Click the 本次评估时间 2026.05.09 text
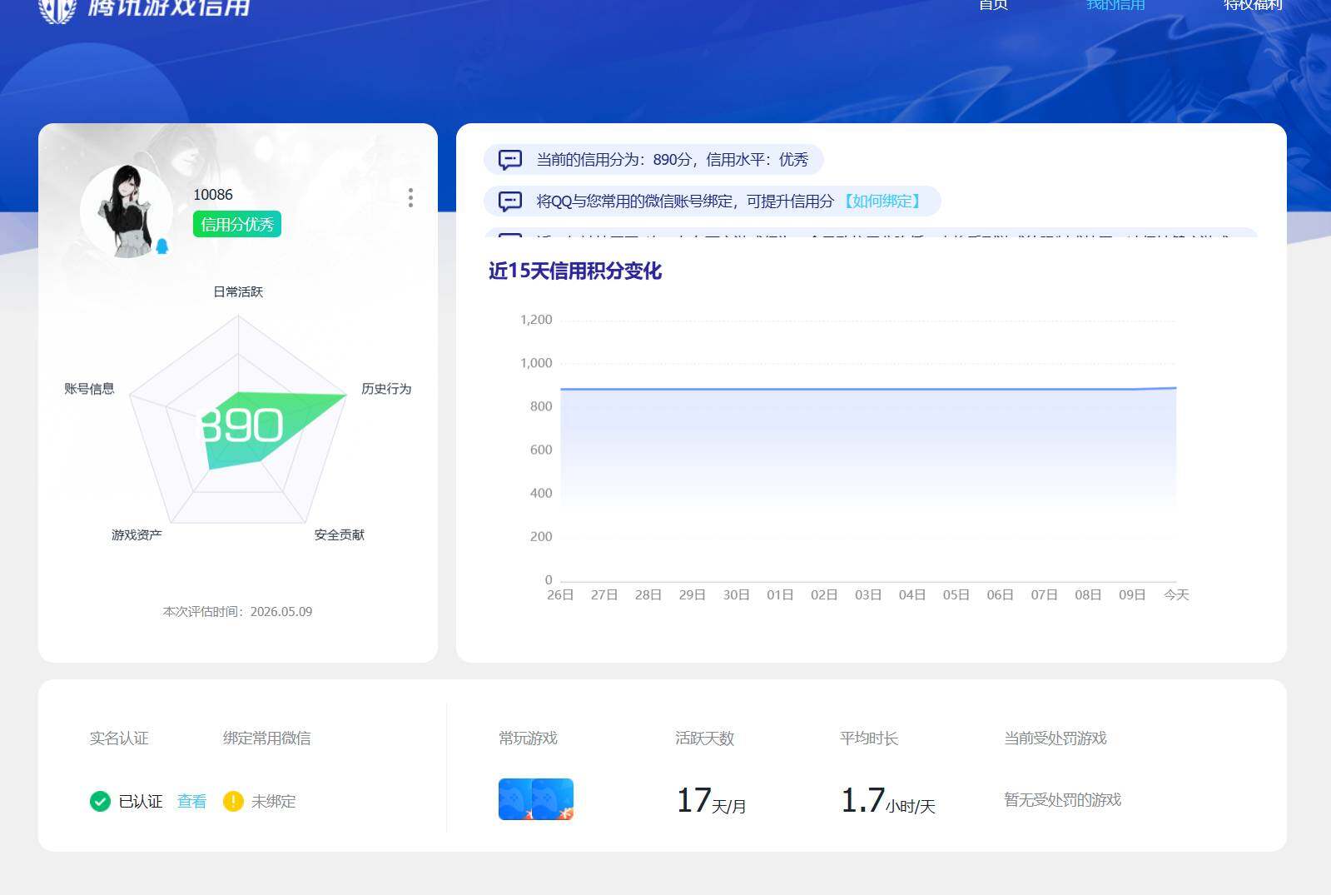1331x895 pixels. (238, 612)
